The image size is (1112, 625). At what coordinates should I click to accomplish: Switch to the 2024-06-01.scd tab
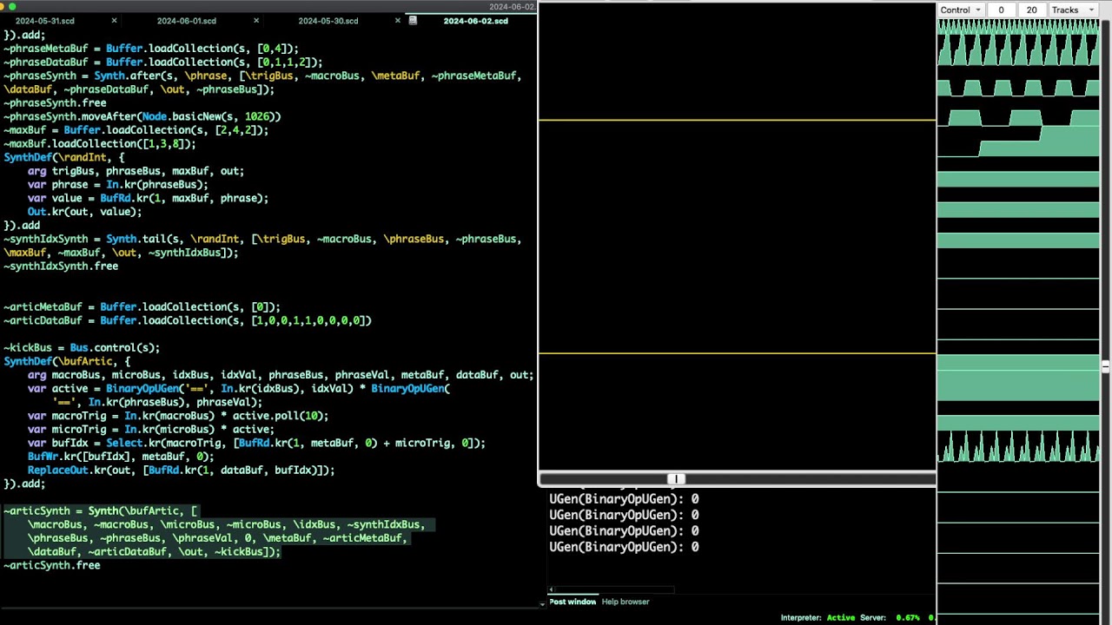pyautogui.click(x=187, y=21)
